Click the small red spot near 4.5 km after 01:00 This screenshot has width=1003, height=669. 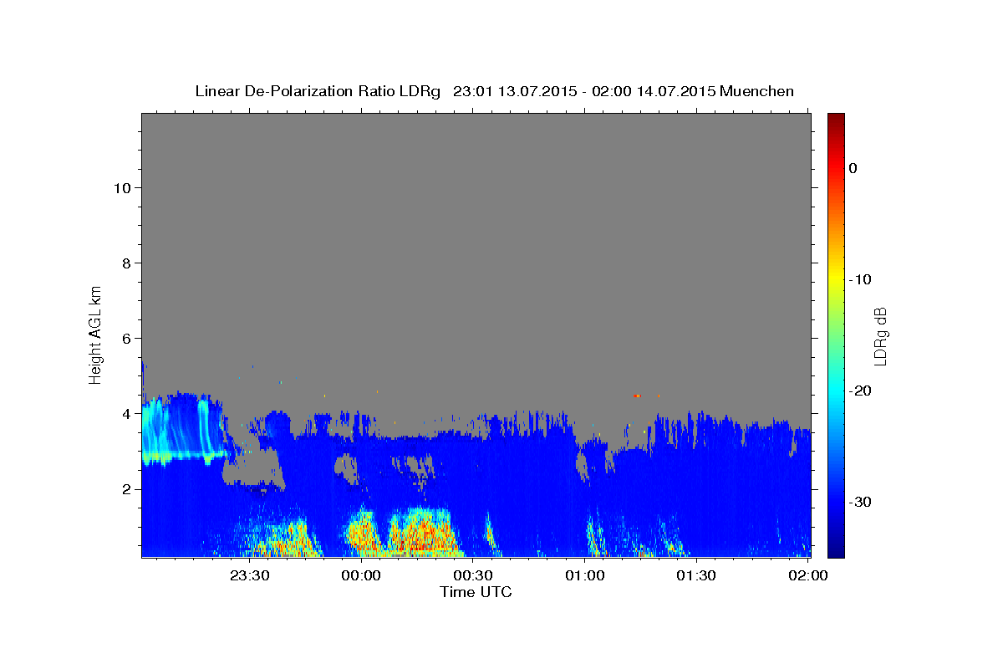pyautogui.click(x=637, y=396)
